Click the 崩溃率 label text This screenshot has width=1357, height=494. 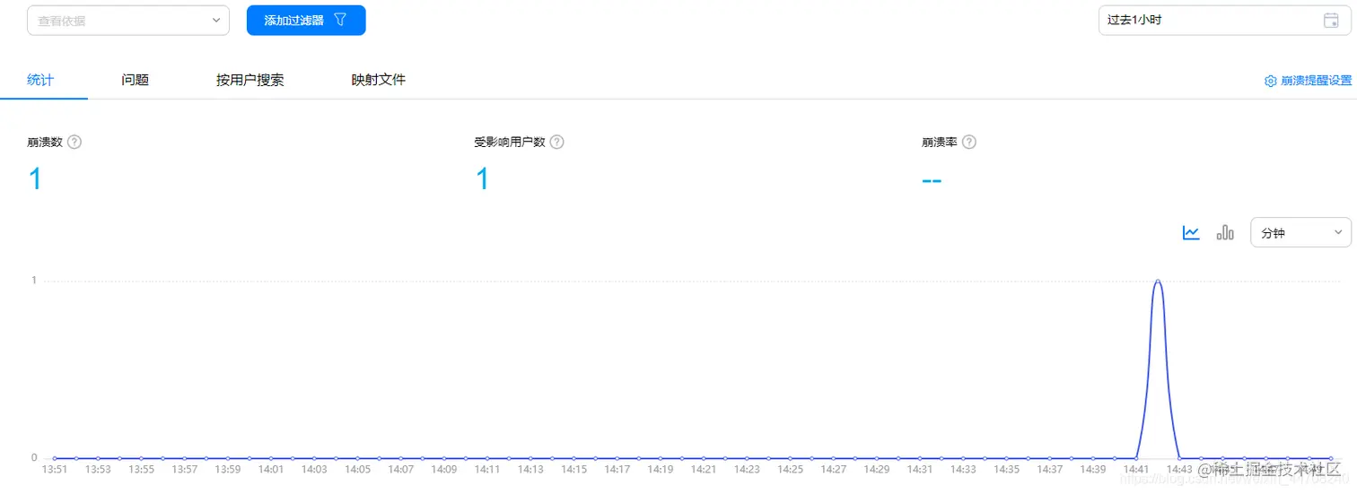point(940,142)
